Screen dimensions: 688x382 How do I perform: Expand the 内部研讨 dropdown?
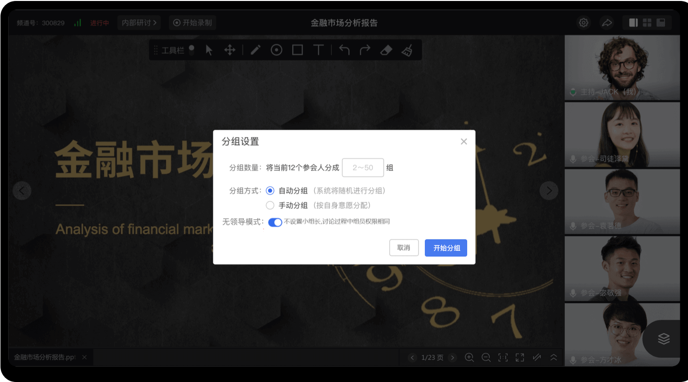tap(139, 23)
